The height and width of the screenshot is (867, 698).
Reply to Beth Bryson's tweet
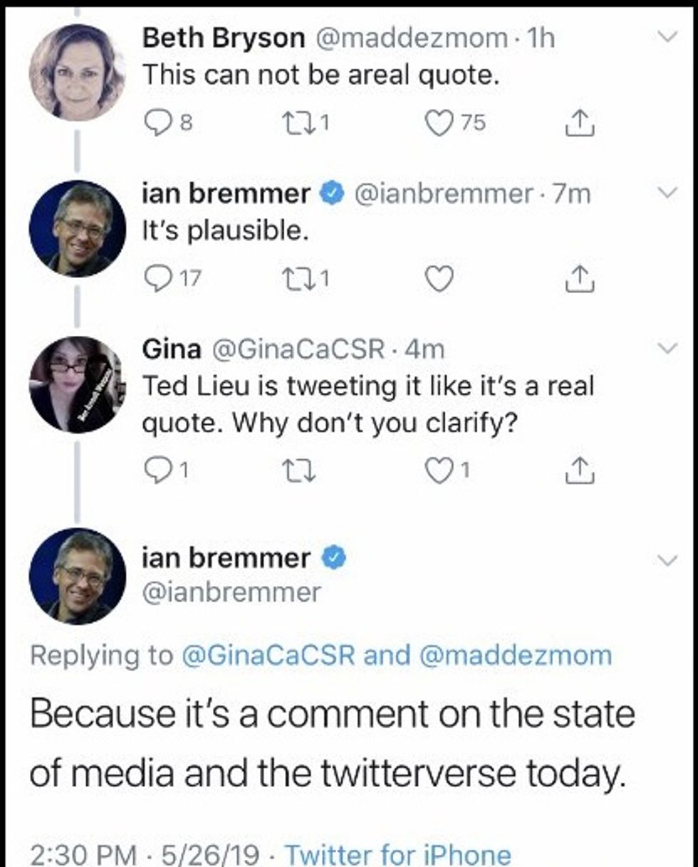[157, 123]
